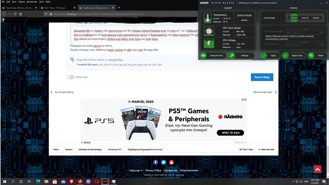Open File Explorer from taskbar
The width and height of the screenshot is (329, 185).
coord(46,182)
